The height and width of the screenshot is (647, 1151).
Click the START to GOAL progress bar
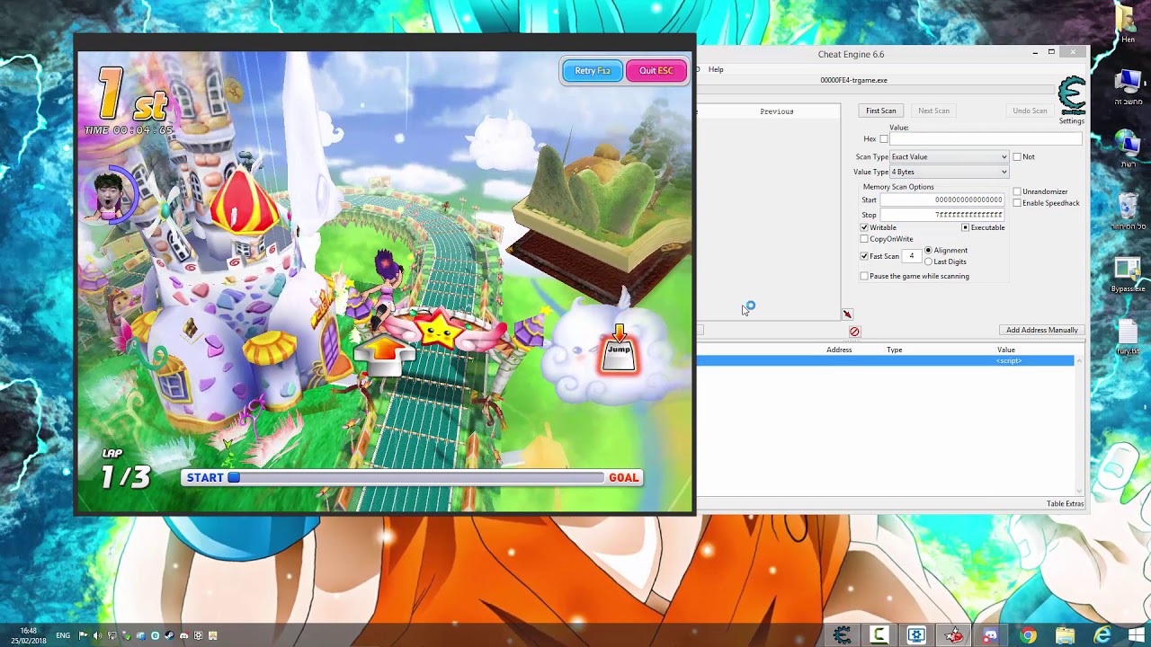point(412,478)
